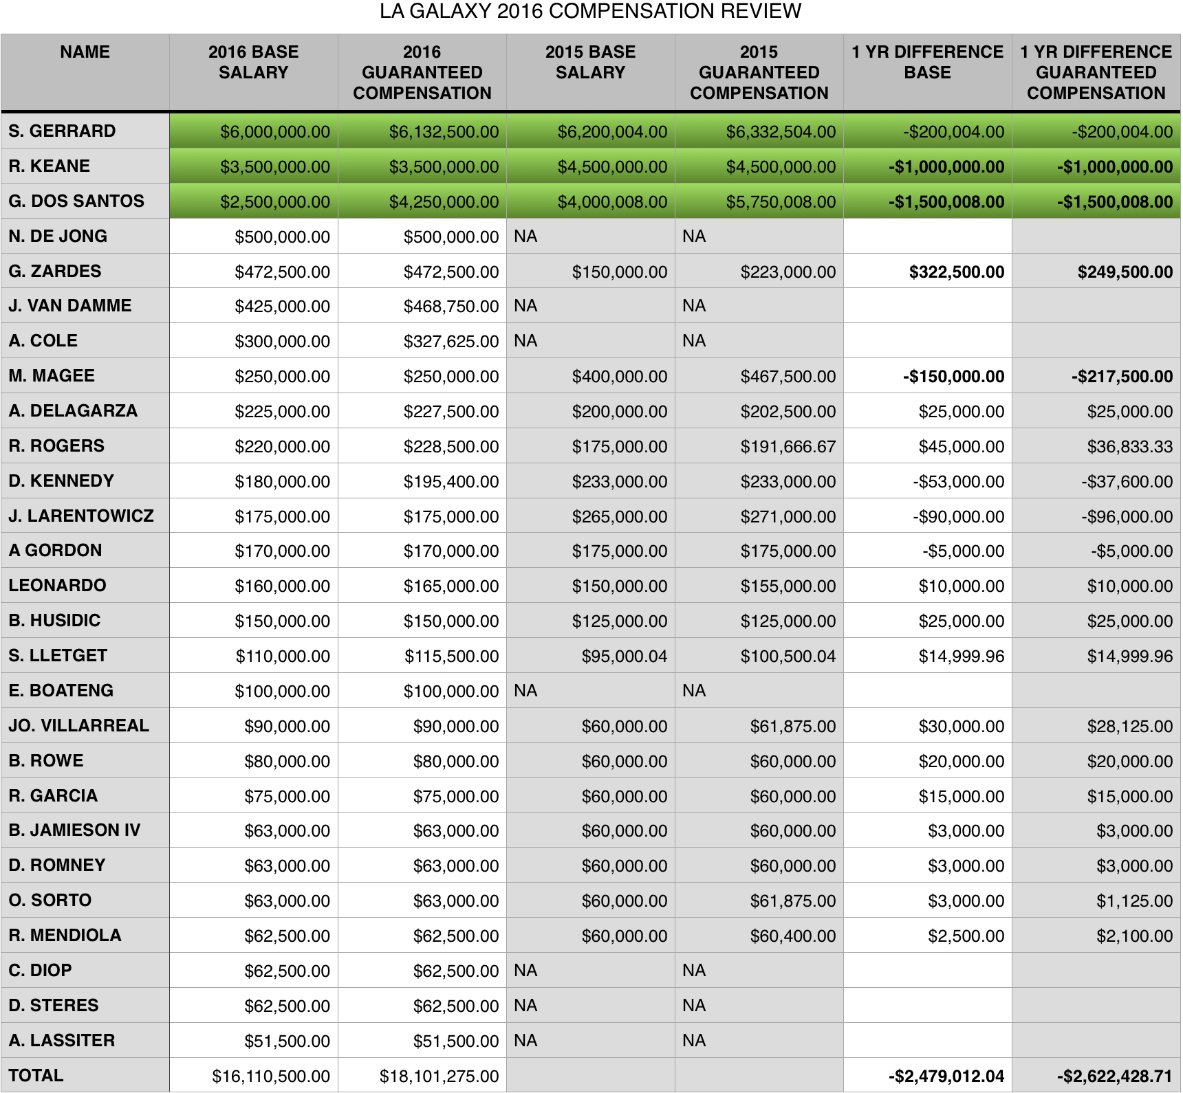Viewport: 1183px width, 1093px height.
Task: Select the J. VAN DAMME name cell
Action: [x=85, y=305]
